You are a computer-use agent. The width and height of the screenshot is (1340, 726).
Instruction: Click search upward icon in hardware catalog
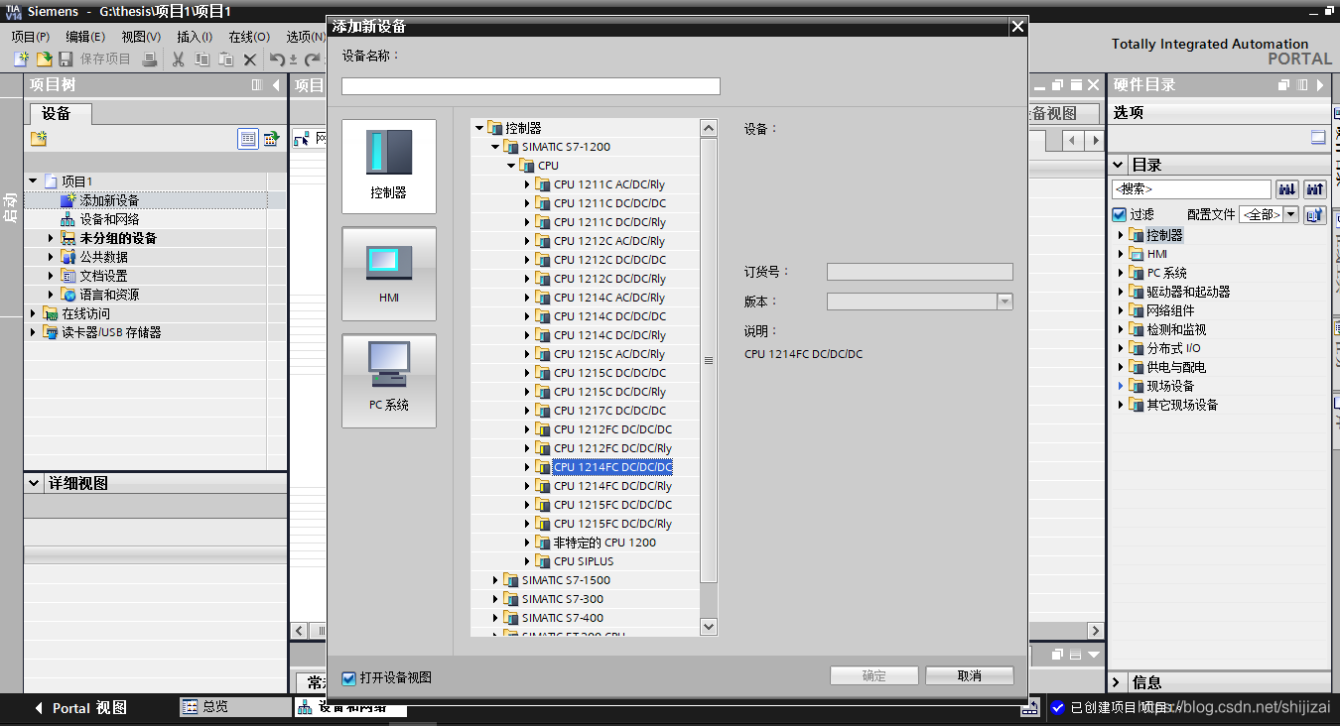[x=1315, y=188]
